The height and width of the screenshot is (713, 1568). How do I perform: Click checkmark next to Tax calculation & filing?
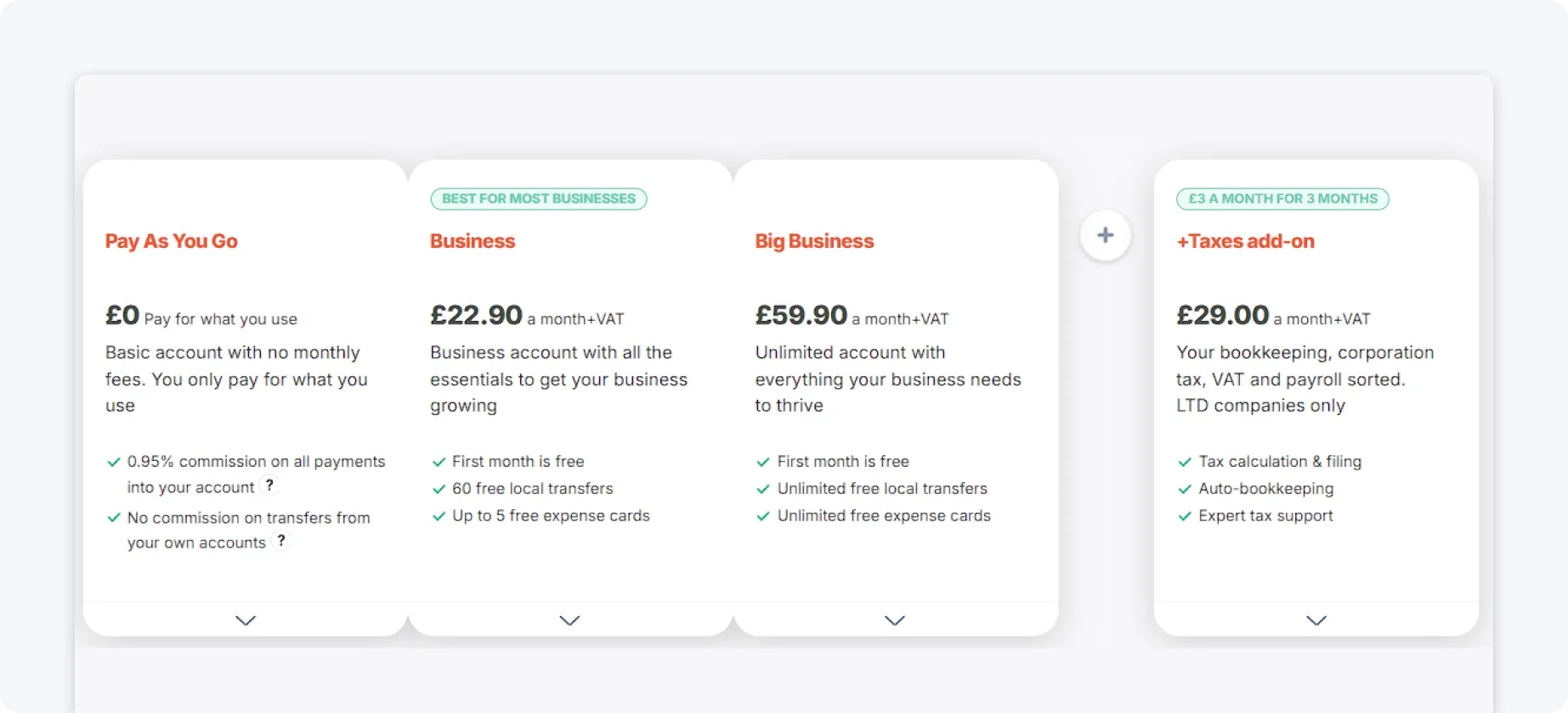pyautogui.click(x=1185, y=462)
